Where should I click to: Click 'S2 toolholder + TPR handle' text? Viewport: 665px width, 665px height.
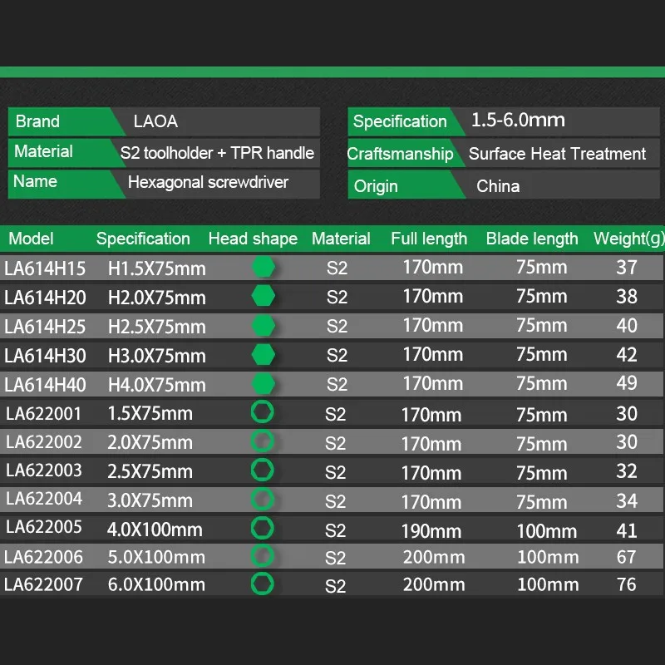(x=217, y=153)
